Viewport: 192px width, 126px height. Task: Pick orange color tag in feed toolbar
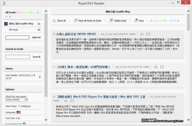click(x=155, y=21)
